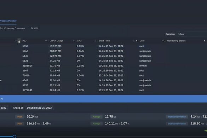Click DRAM value 308.09 MB
The width and height of the screenshot is (207, 138).
tap(56, 51)
